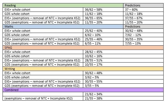This screenshot has width=165, height=102.
Task: Select the purple Combined header row
Action: pos(83,90)
